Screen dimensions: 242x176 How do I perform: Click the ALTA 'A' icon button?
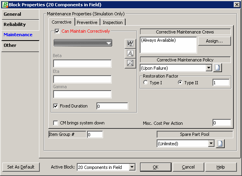click(x=130, y=54)
